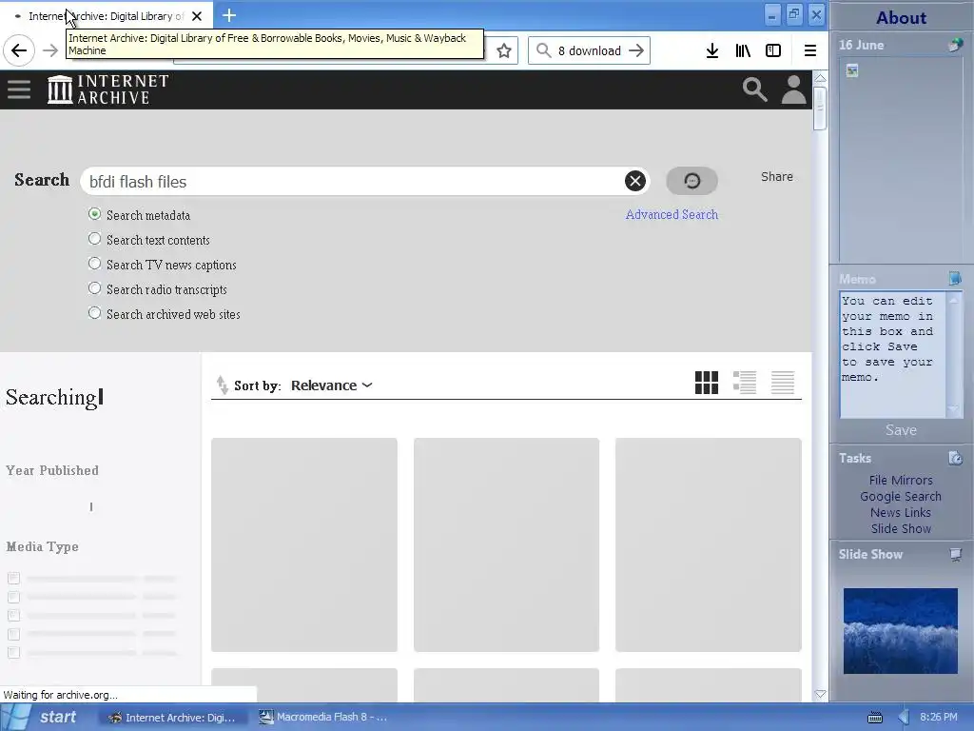Open the Internet Archive search magnifier
Screen dimensions: 974x731
pos(754,89)
